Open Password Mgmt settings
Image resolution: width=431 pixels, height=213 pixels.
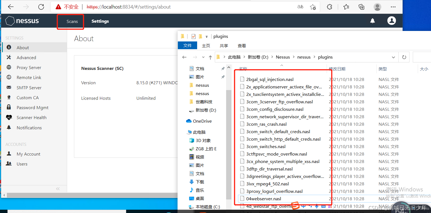pyautogui.click(x=33, y=107)
